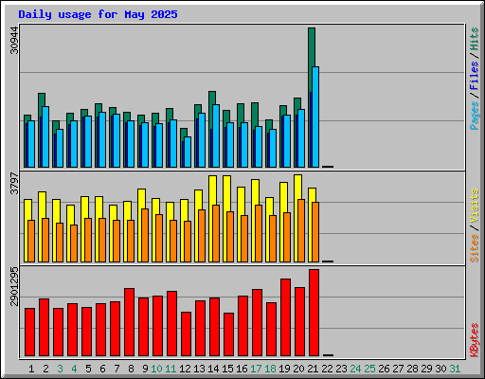
Task: Click the 3797 axis value label
Action: coord(14,183)
